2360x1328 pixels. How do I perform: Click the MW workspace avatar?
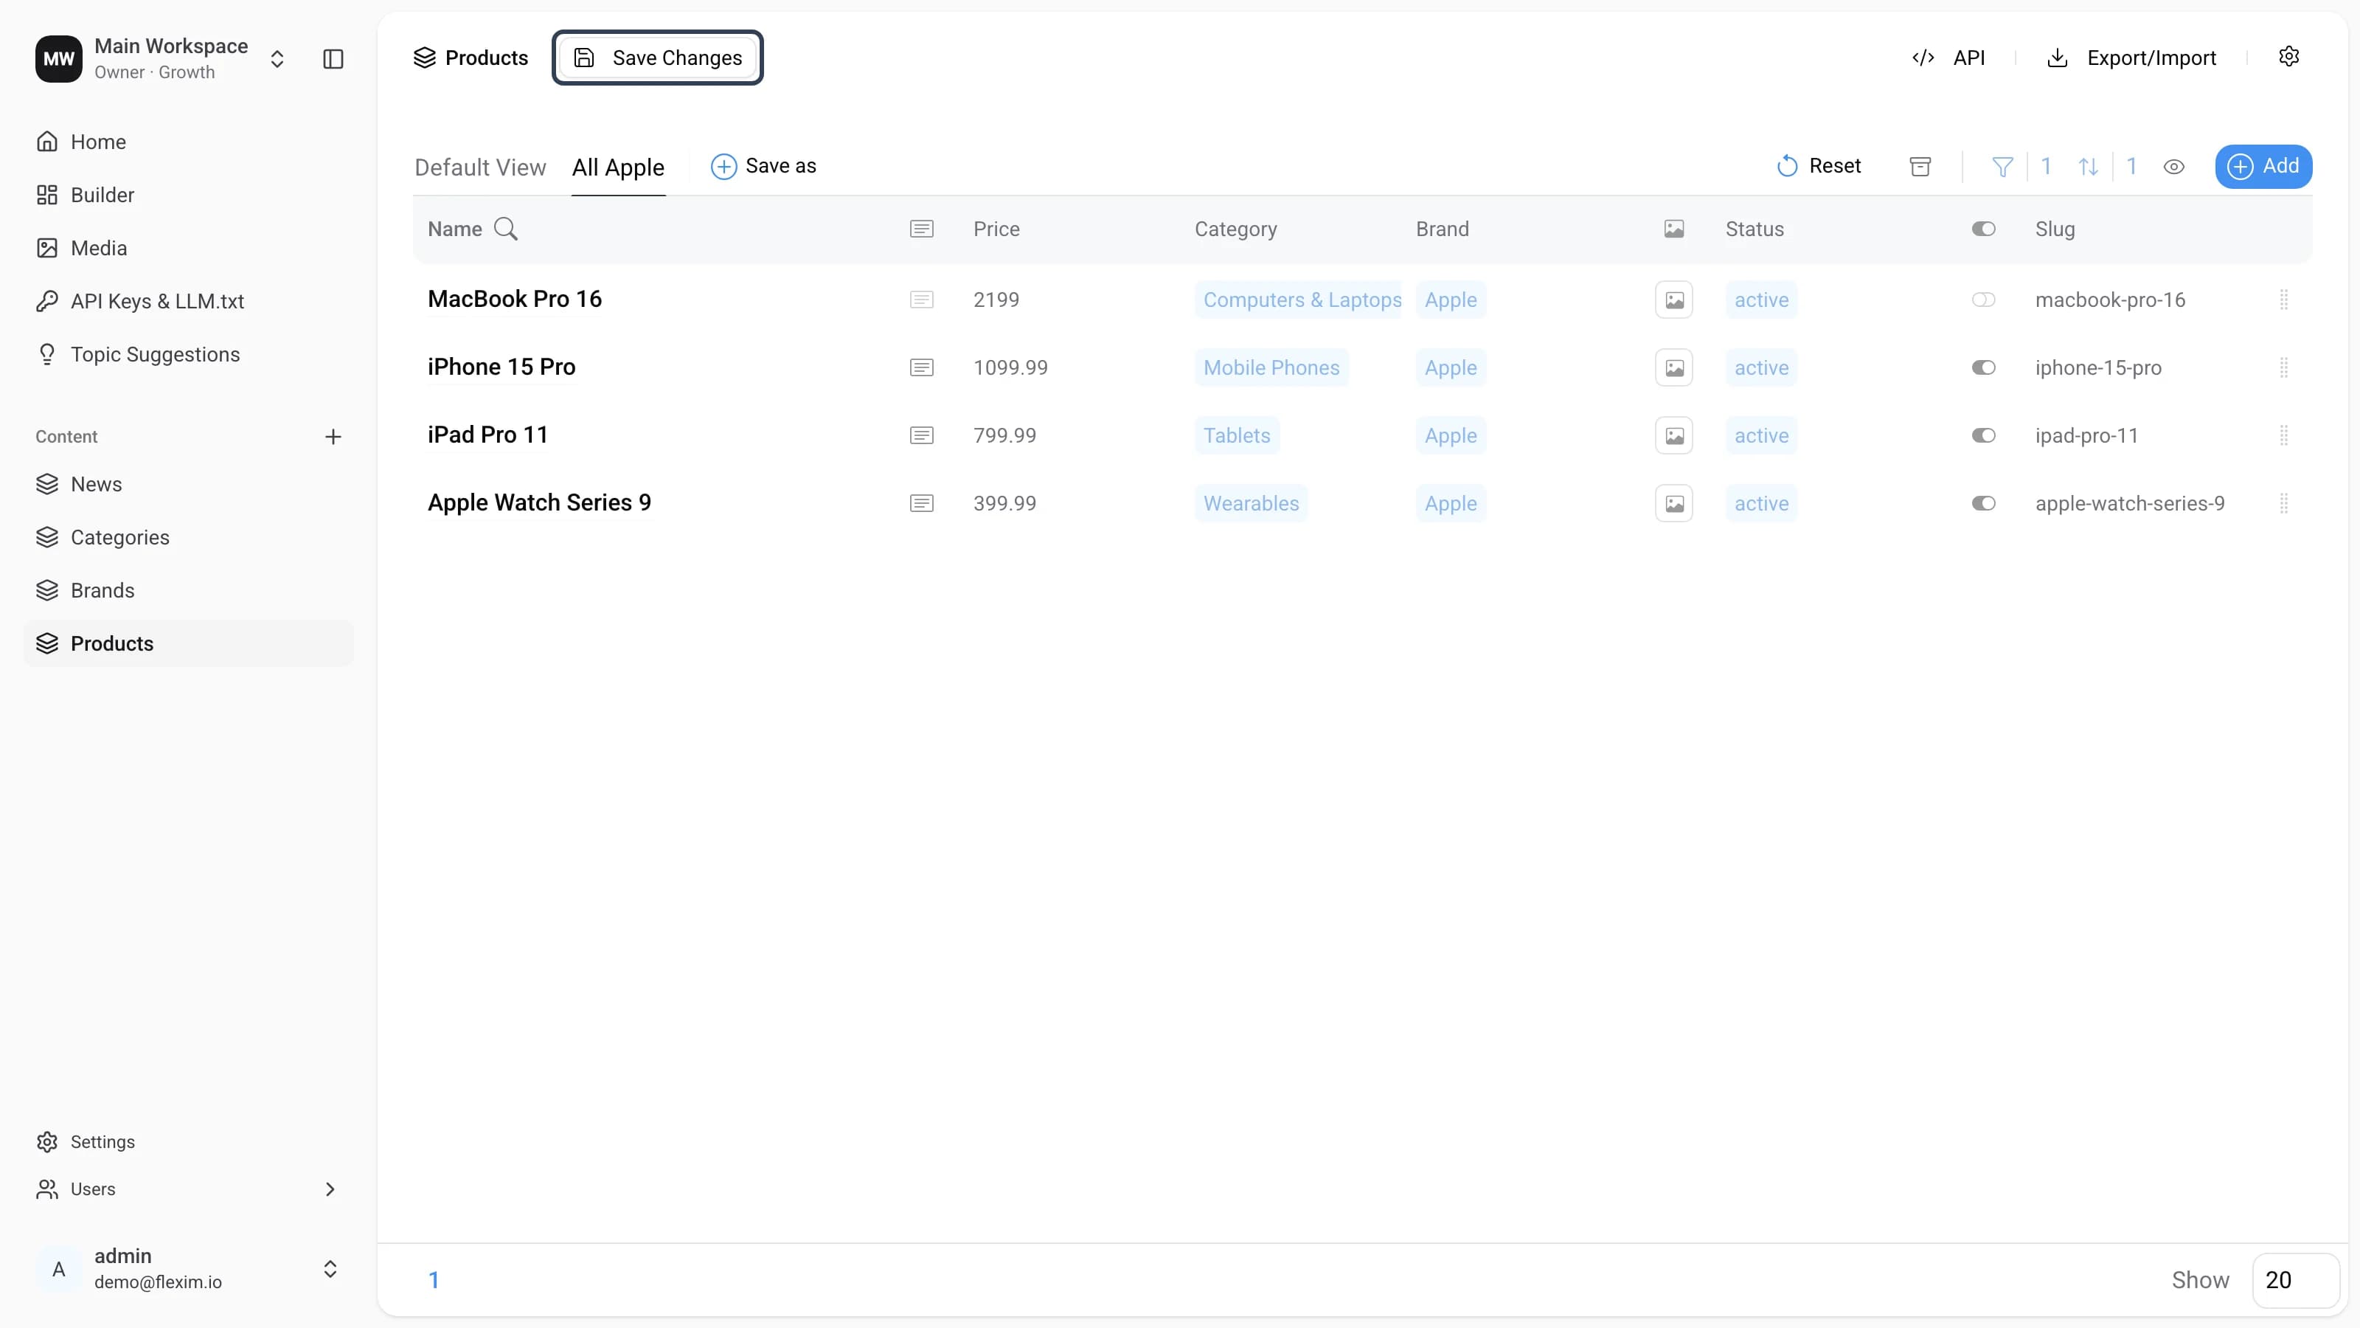59,59
